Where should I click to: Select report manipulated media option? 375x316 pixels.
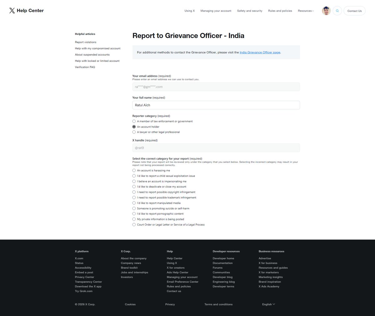(134, 203)
